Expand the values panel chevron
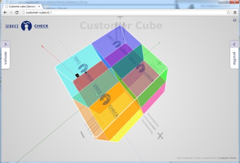This screenshot has width=240, height=163. click(x=6, y=44)
